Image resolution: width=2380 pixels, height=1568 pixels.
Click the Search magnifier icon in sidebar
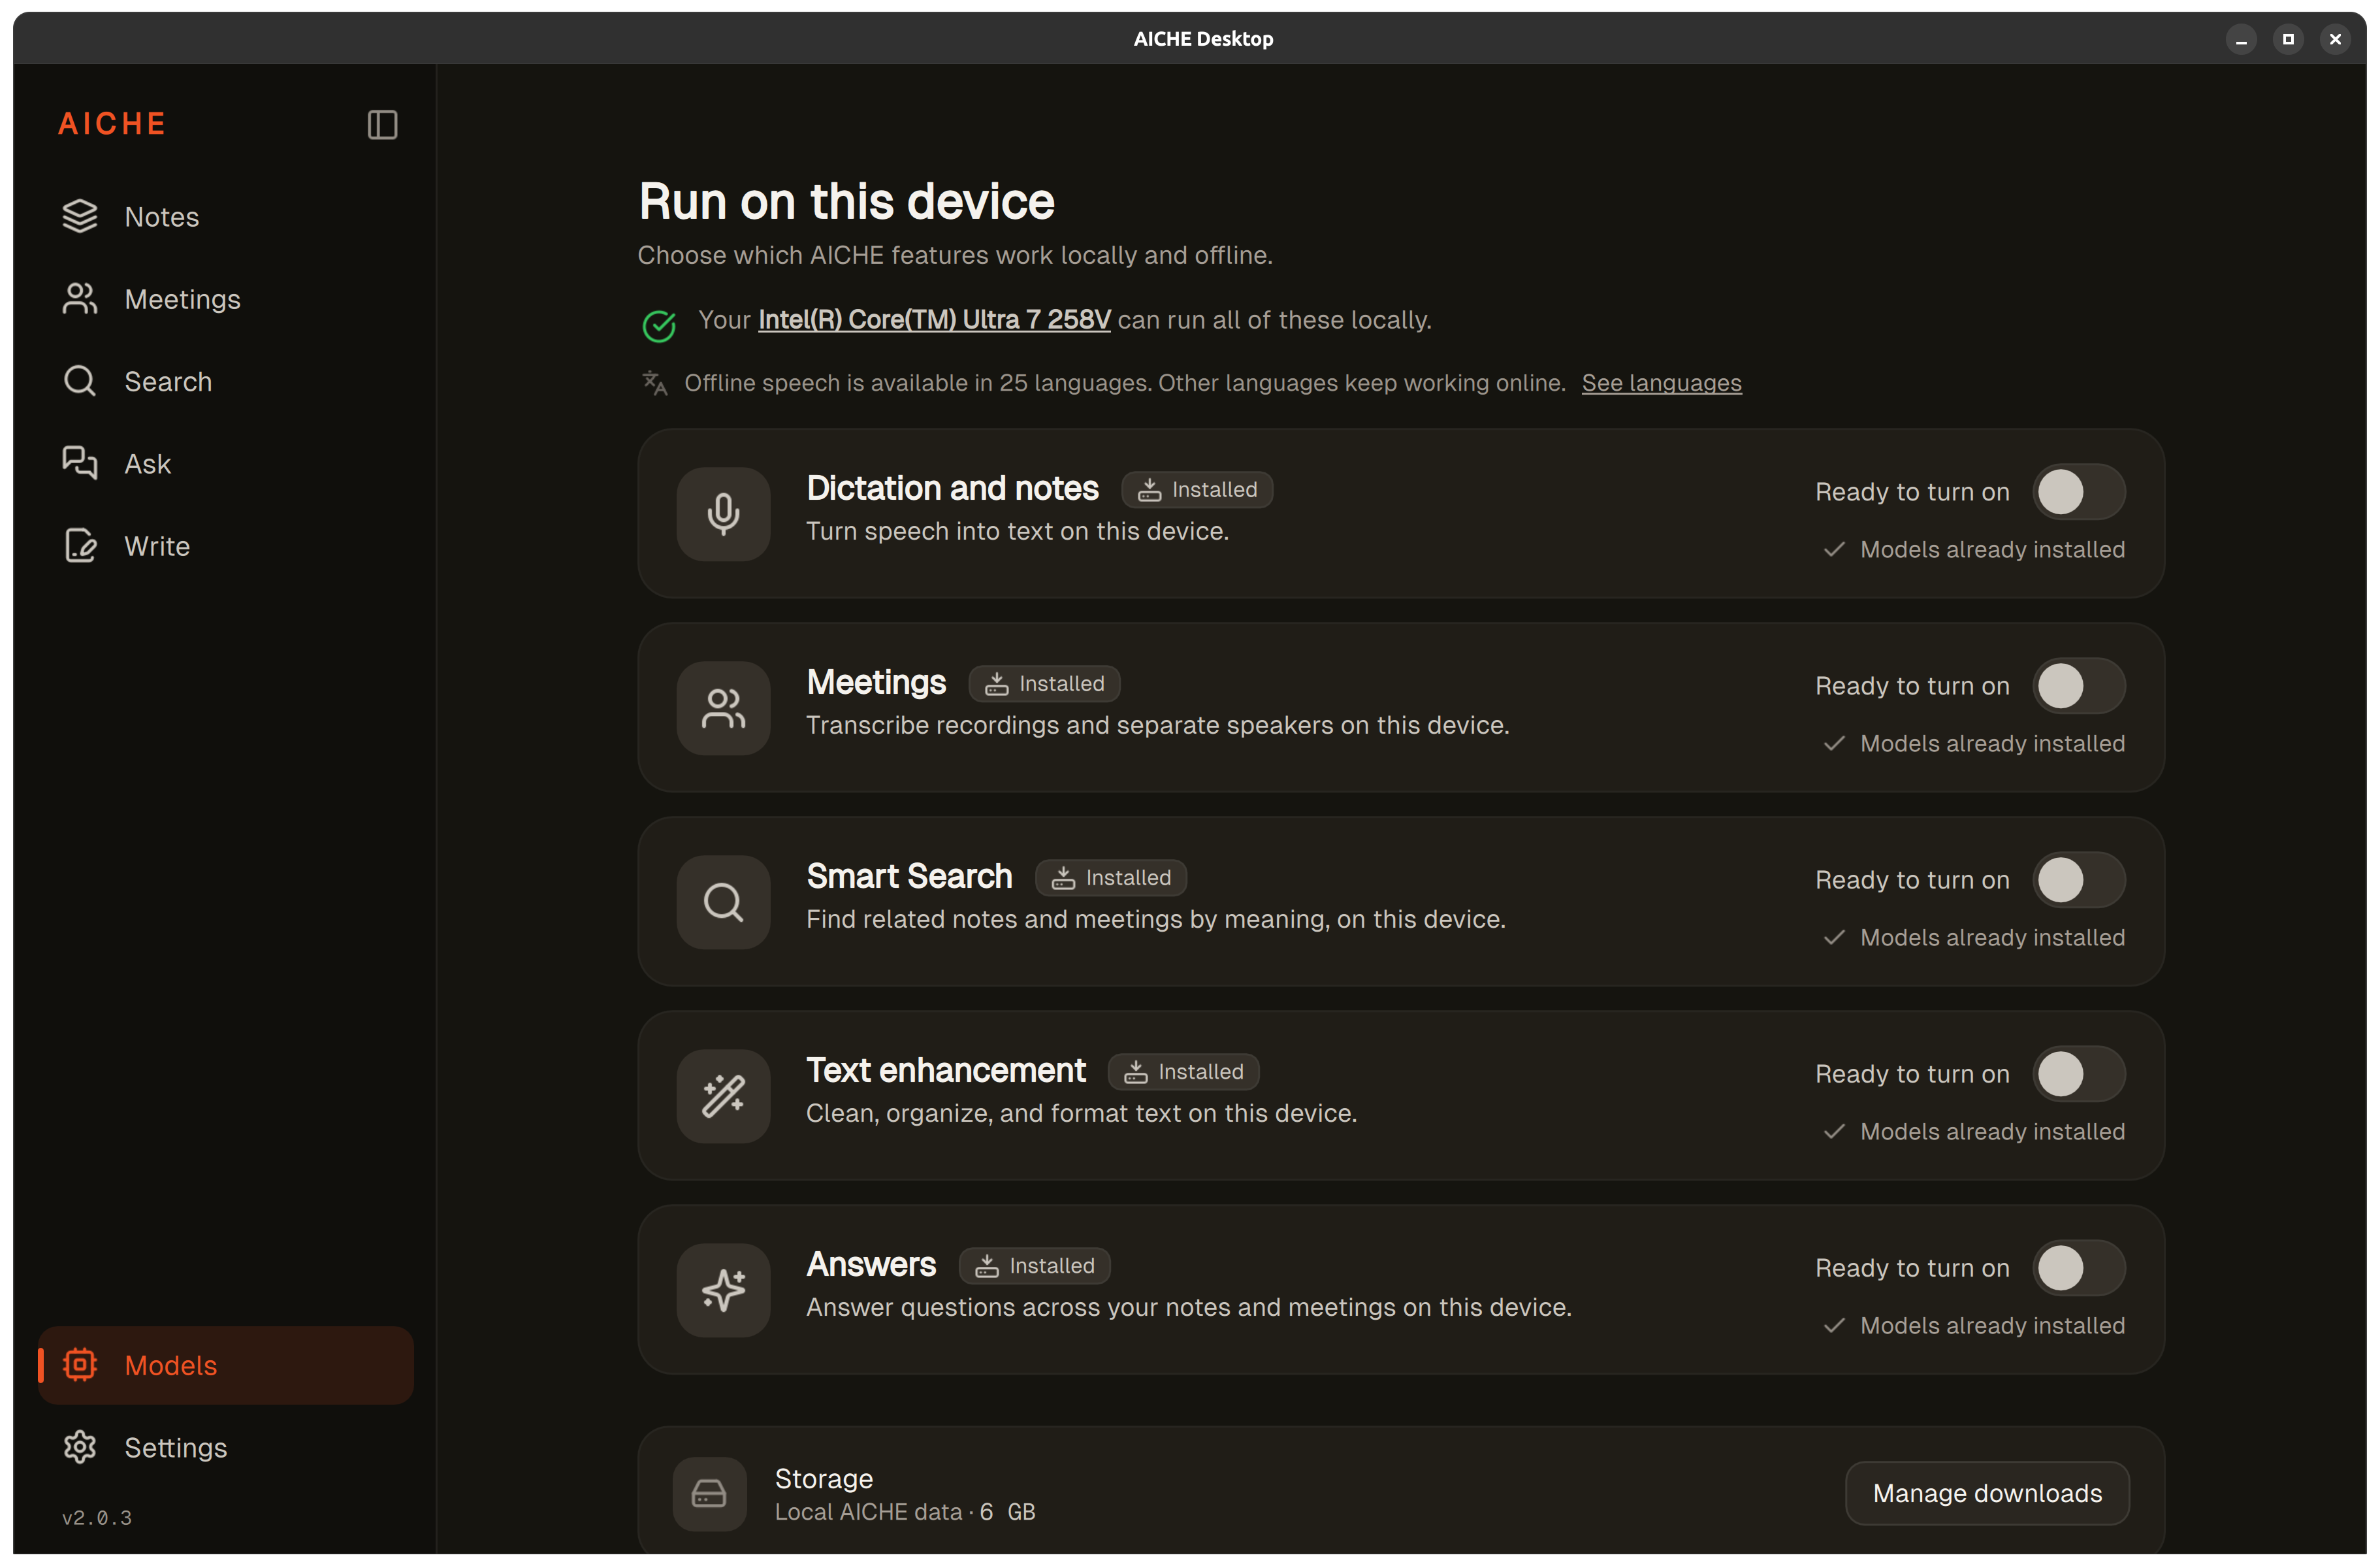pyautogui.click(x=80, y=381)
